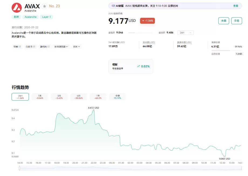Select the 1年 trend tab

tap(98, 97)
